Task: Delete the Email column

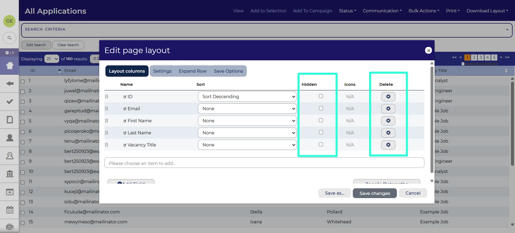Action: pyautogui.click(x=388, y=109)
